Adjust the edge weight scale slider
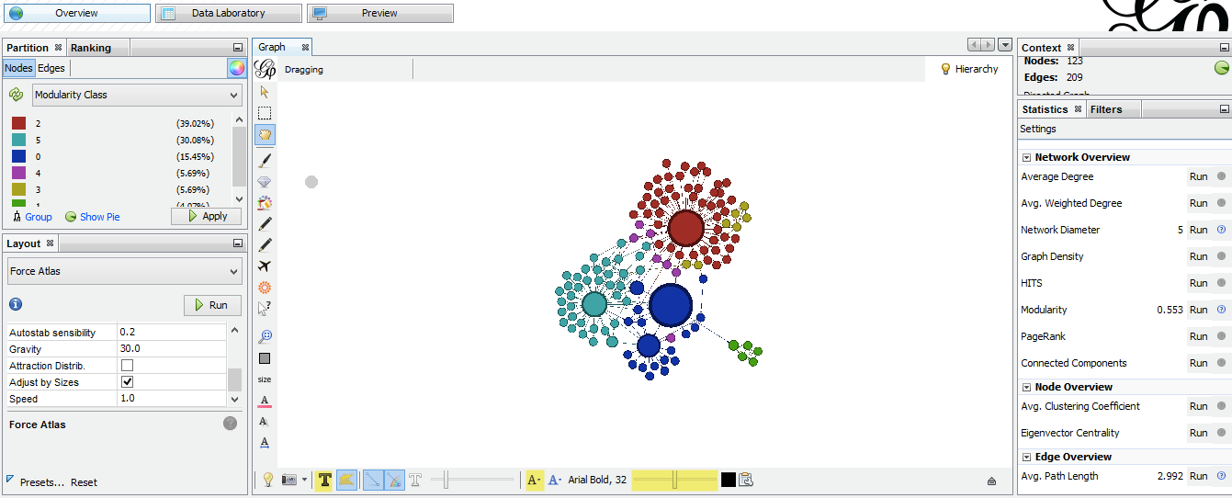Screen dimensions: 1232x498 pyautogui.click(x=473, y=480)
